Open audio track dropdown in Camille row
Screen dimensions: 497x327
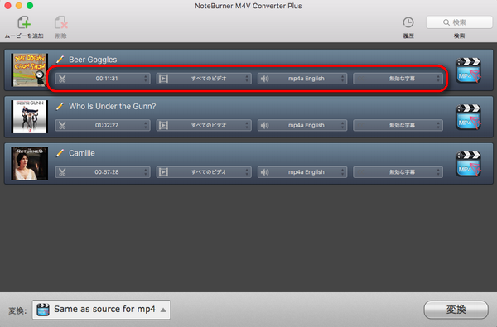pyautogui.click(x=302, y=171)
